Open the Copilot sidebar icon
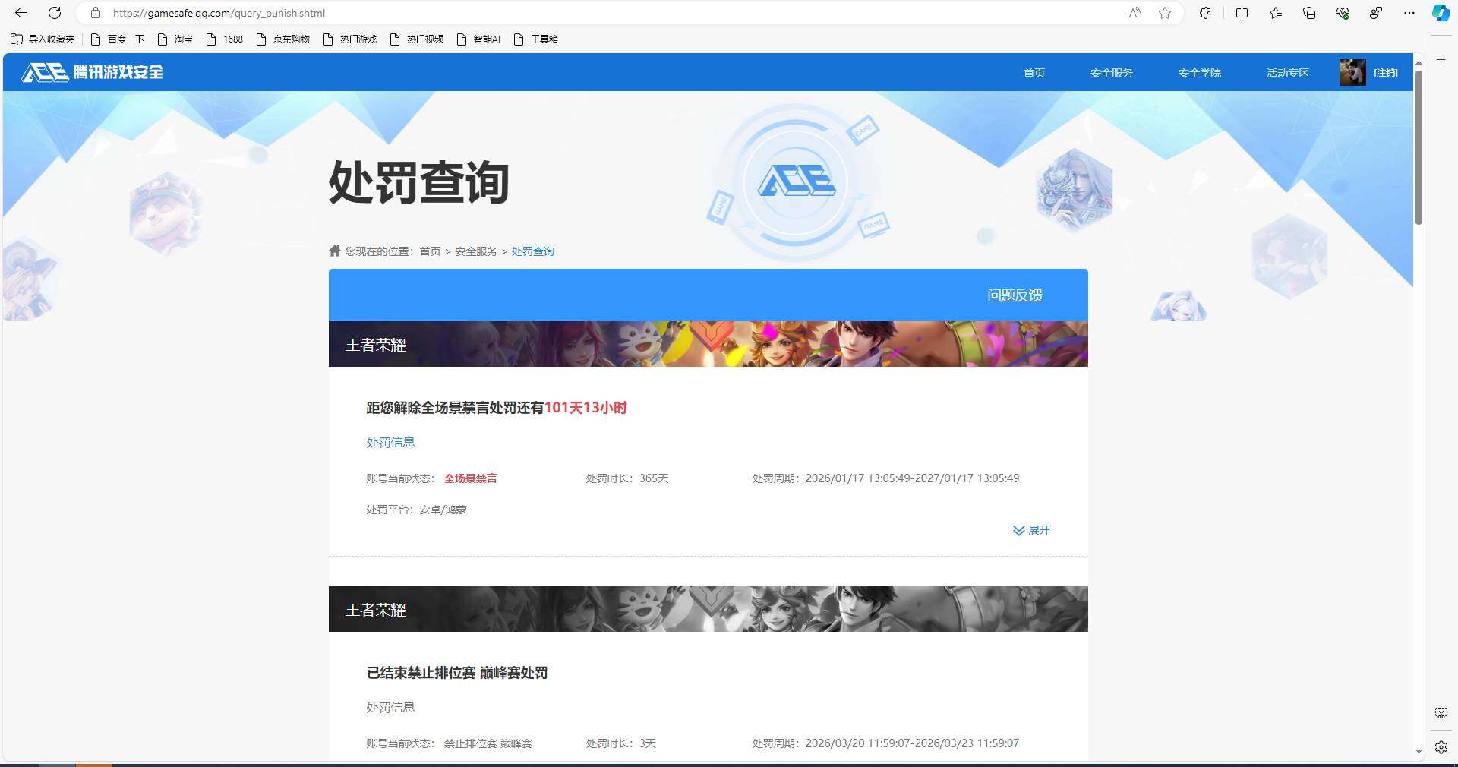 pyautogui.click(x=1441, y=13)
